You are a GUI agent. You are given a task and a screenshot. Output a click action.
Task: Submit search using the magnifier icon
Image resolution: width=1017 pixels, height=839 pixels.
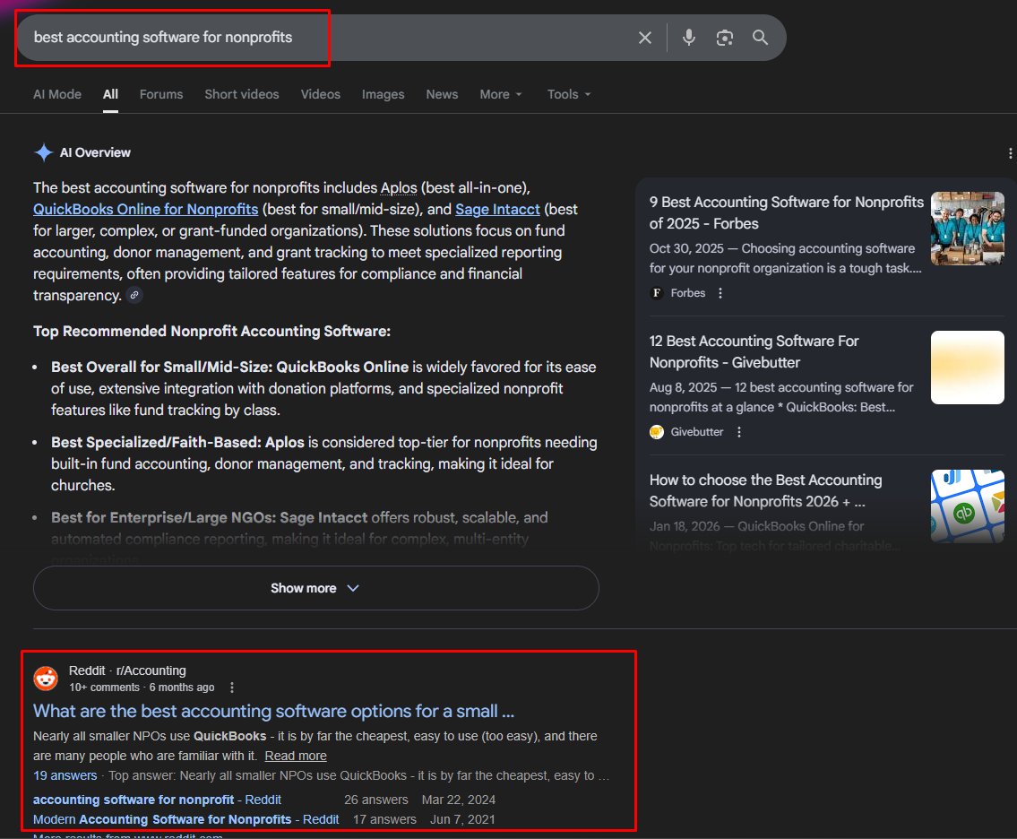760,38
